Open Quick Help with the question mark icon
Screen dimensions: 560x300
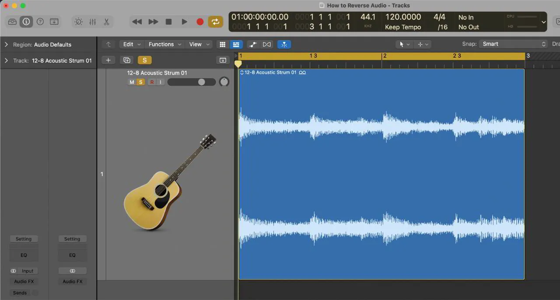click(40, 21)
